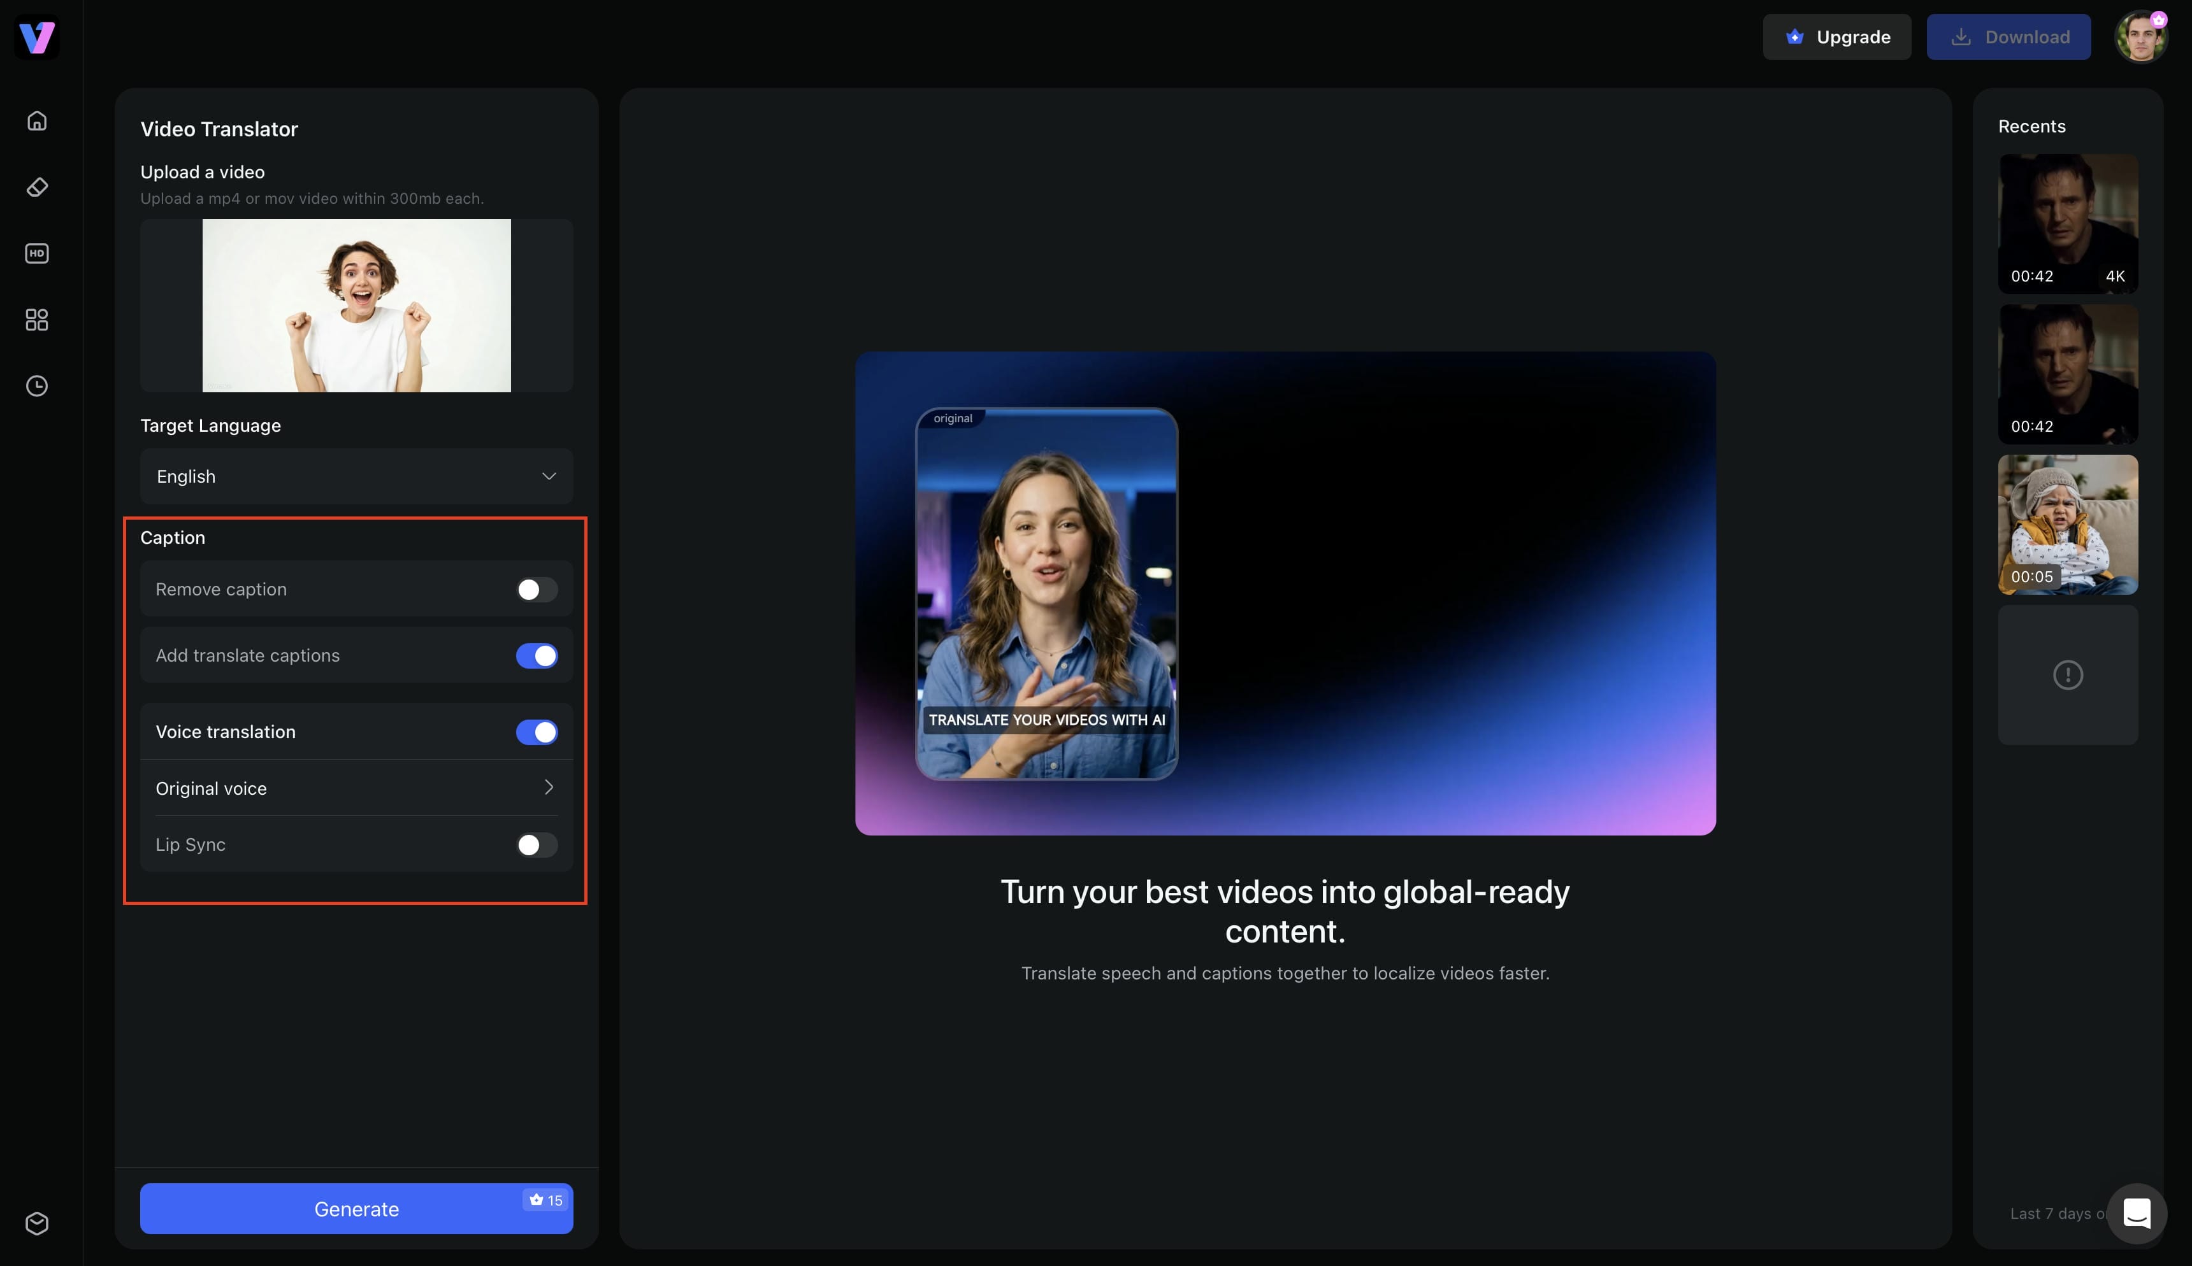Viewport: 2192px width, 1266px height.
Task: Click the crown credits badge showing 15
Action: tap(546, 1200)
